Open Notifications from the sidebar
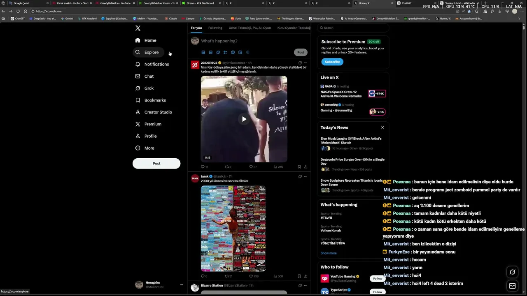This screenshot has height=296, width=527. point(152,64)
